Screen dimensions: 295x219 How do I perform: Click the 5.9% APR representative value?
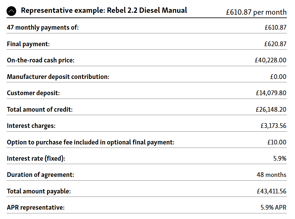273,207
